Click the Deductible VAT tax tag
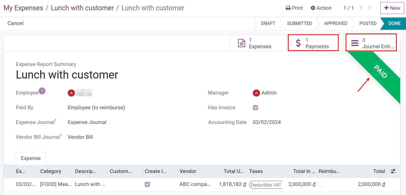This screenshot has width=406, height=195. 266,185
